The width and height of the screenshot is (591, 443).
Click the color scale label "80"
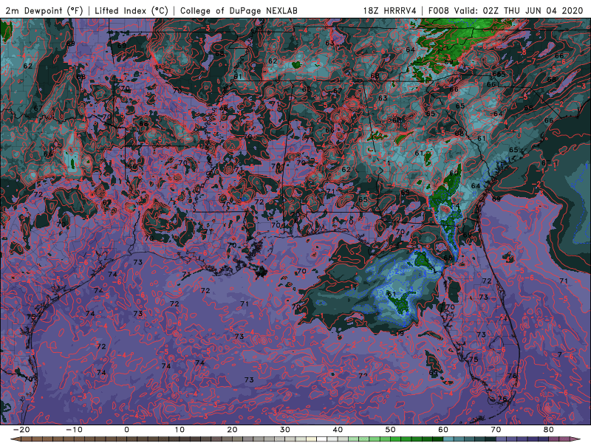click(549, 430)
